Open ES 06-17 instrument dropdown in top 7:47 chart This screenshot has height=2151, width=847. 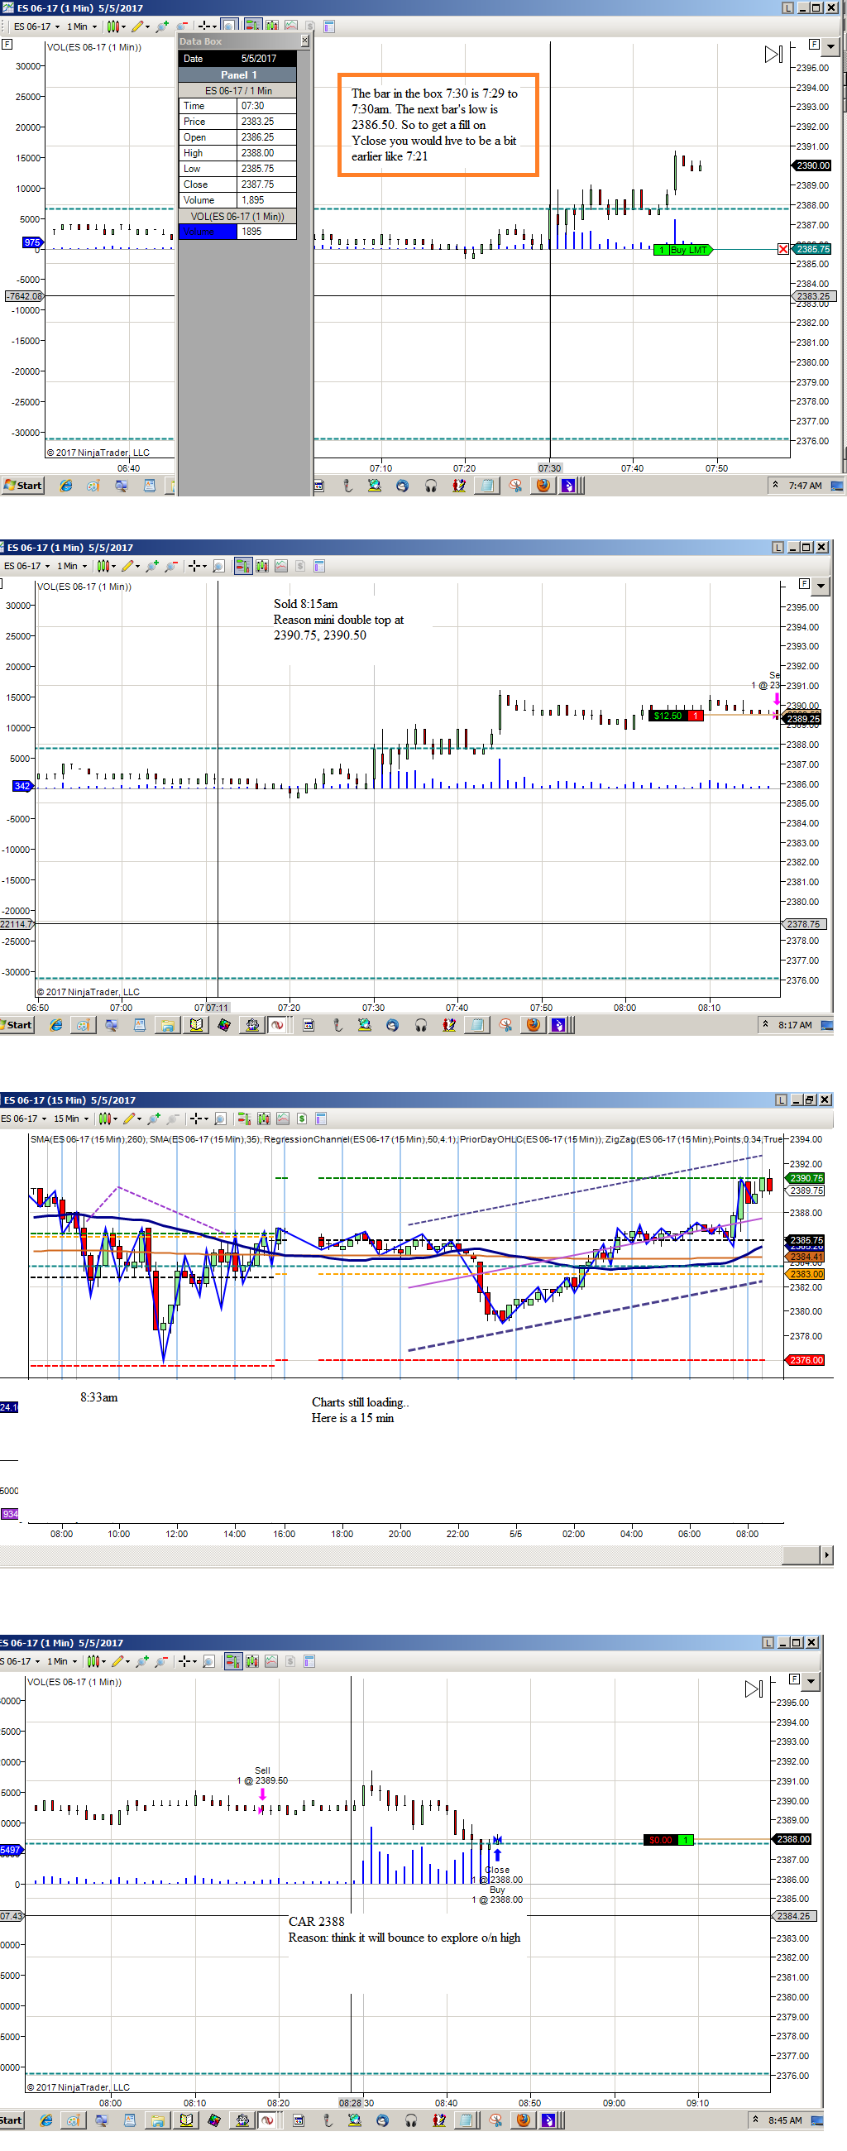click(x=36, y=26)
